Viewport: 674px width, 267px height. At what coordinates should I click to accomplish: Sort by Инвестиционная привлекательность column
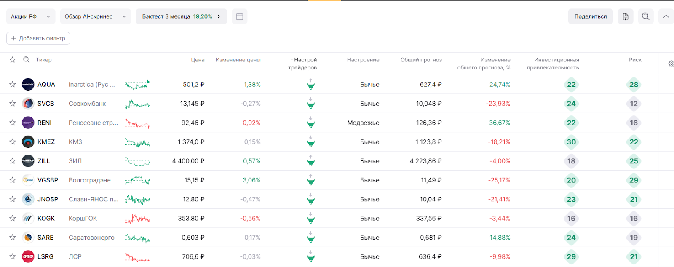[553, 64]
